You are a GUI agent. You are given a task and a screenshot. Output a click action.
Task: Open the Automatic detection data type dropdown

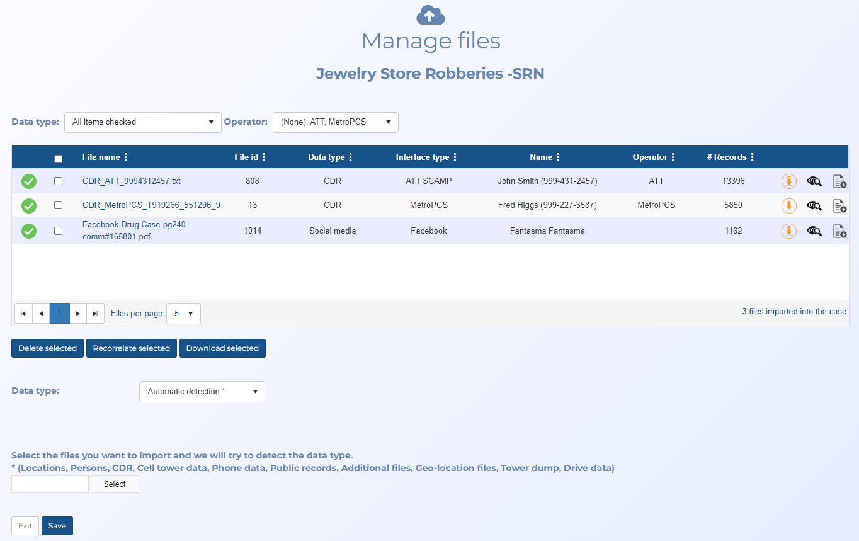click(x=202, y=392)
